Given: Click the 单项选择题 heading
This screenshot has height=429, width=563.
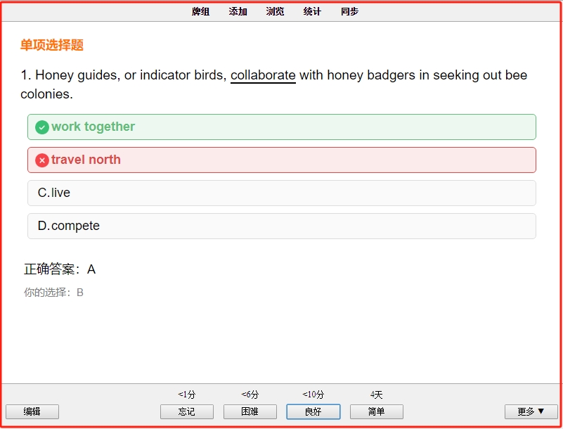Looking at the screenshot, I should tap(52, 45).
